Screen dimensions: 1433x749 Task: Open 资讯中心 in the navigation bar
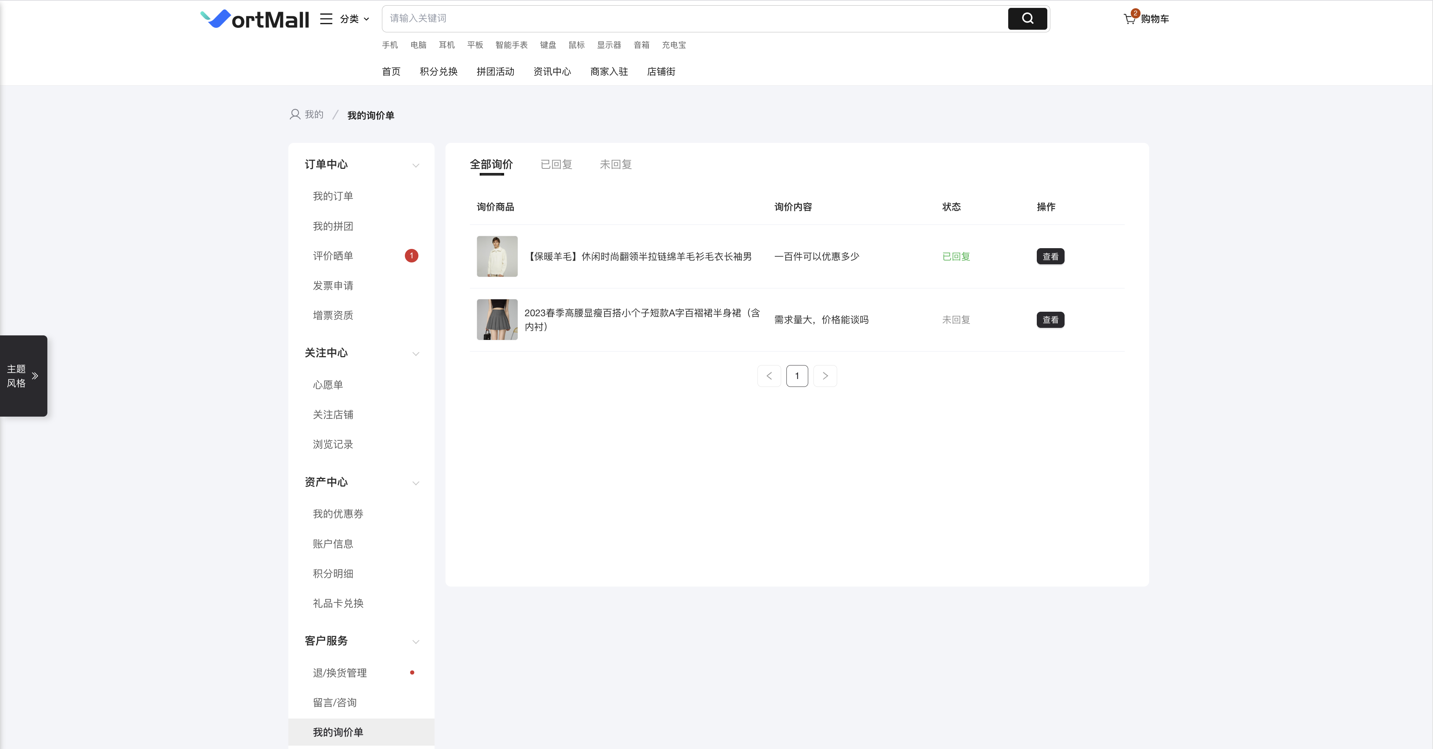(x=552, y=71)
